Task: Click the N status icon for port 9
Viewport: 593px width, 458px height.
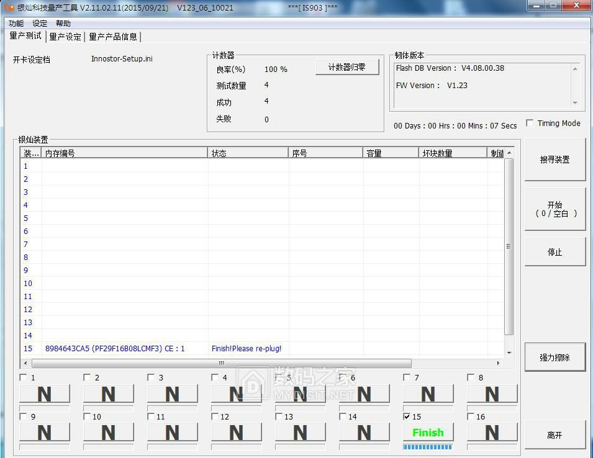Action: pos(44,433)
